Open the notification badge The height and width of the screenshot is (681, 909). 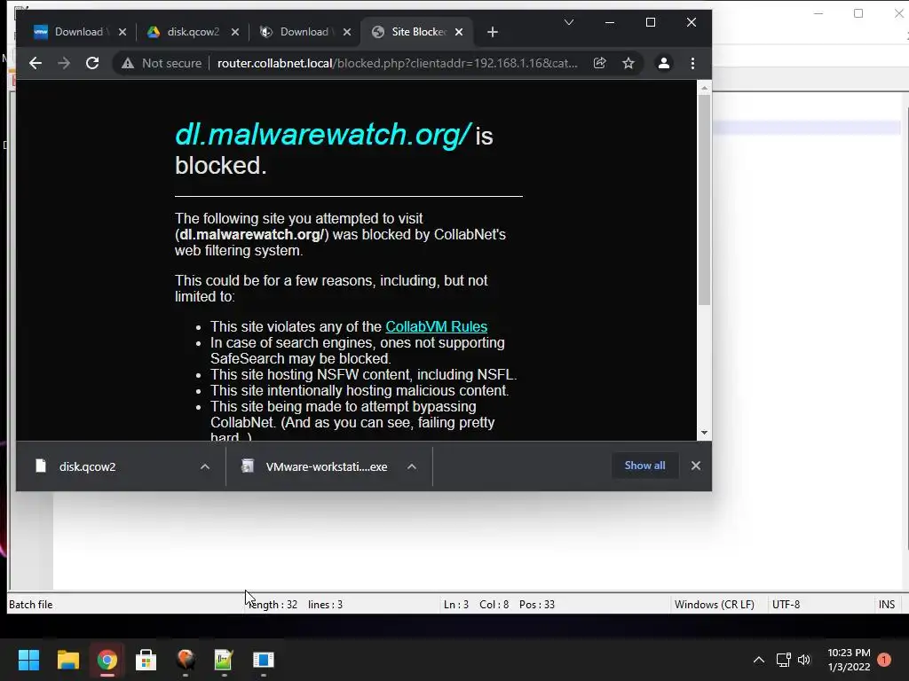(x=884, y=660)
